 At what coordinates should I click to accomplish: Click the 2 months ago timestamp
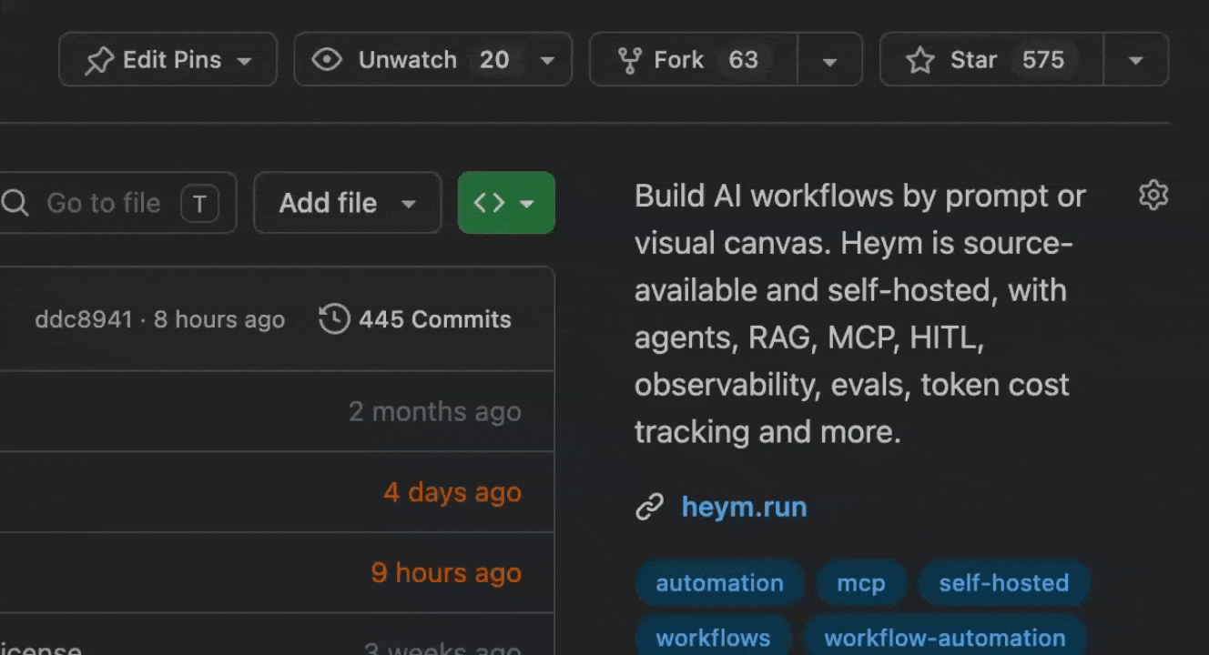tap(435, 411)
